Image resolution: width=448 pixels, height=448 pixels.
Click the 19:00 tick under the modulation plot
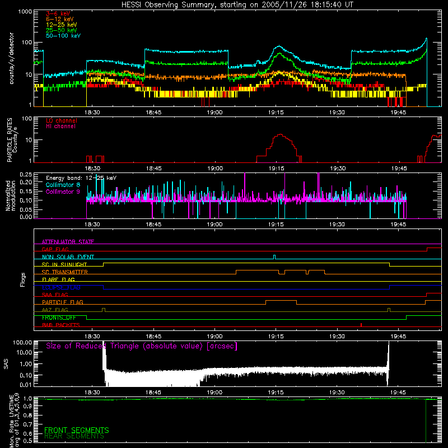tap(214, 225)
